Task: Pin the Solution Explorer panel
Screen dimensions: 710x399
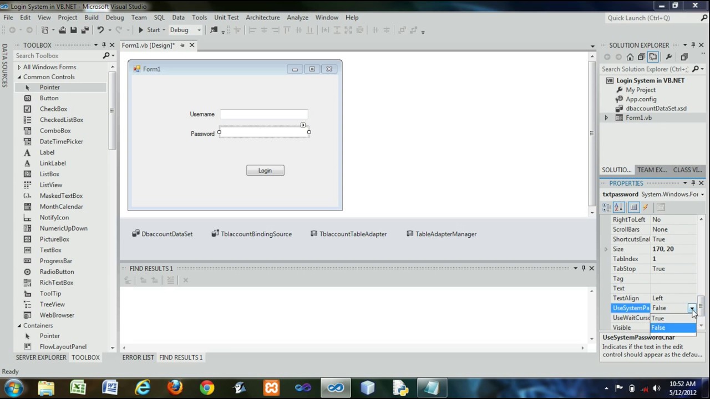Action: pyautogui.click(x=693, y=45)
